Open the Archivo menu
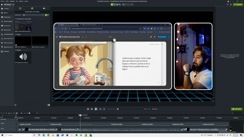 click(3, 1)
